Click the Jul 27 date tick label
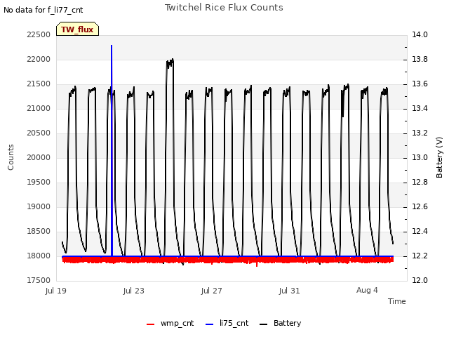The height and width of the screenshot is (337, 449). (x=212, y=291)
